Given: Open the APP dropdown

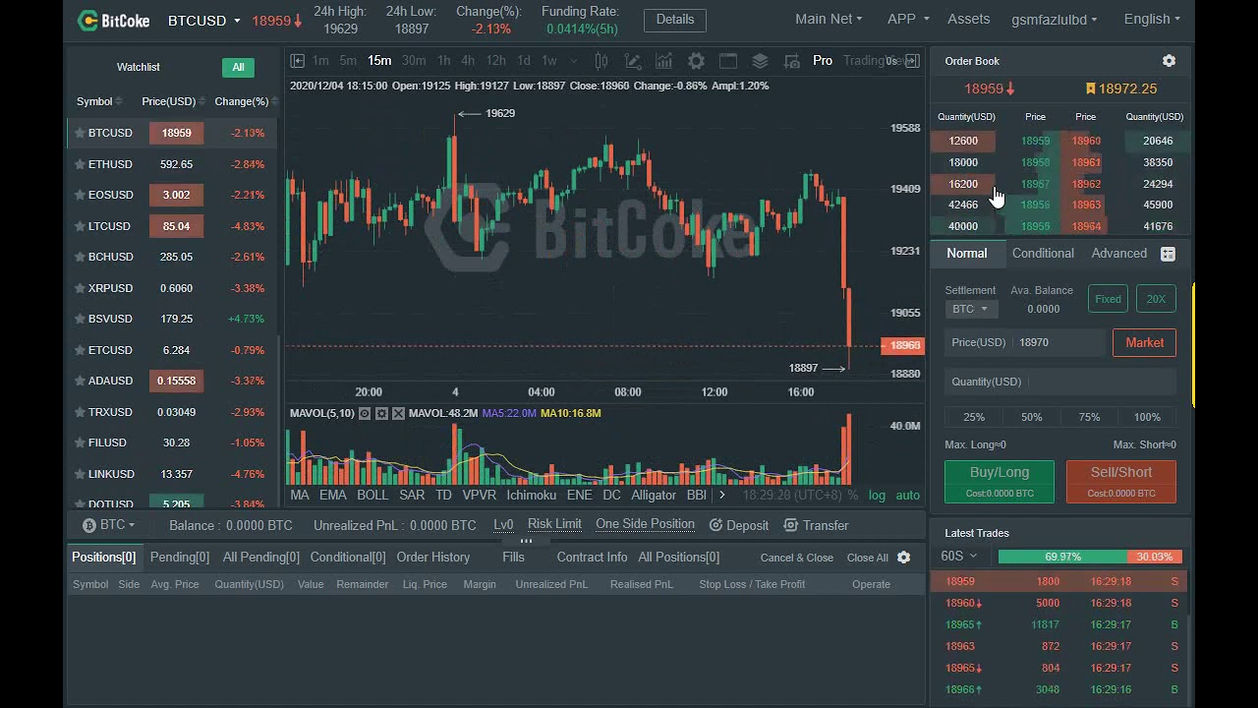Looking at the screenshot, I should coord(908,19).
